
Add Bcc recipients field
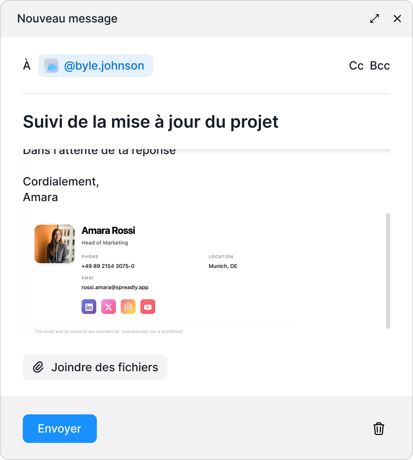(x=380, y=66)
